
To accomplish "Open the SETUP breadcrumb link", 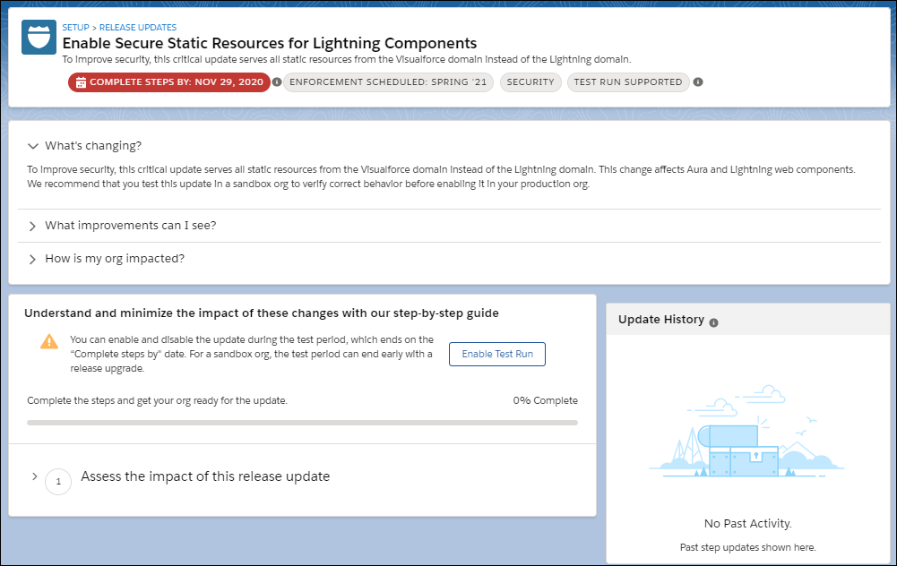I will pos(75,28).
